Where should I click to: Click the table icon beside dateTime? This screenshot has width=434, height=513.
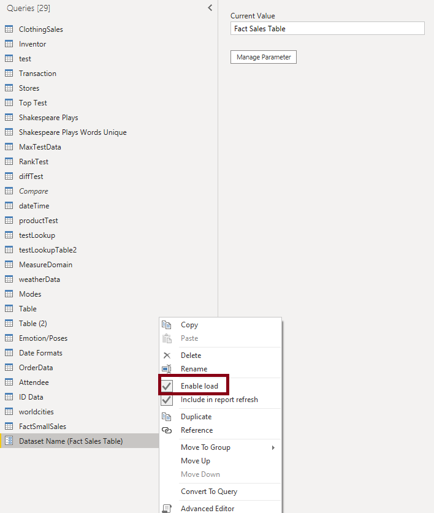point(9,206)
